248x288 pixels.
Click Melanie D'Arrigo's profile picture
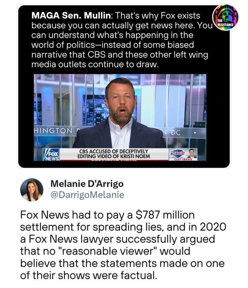(x=32, y=190)
